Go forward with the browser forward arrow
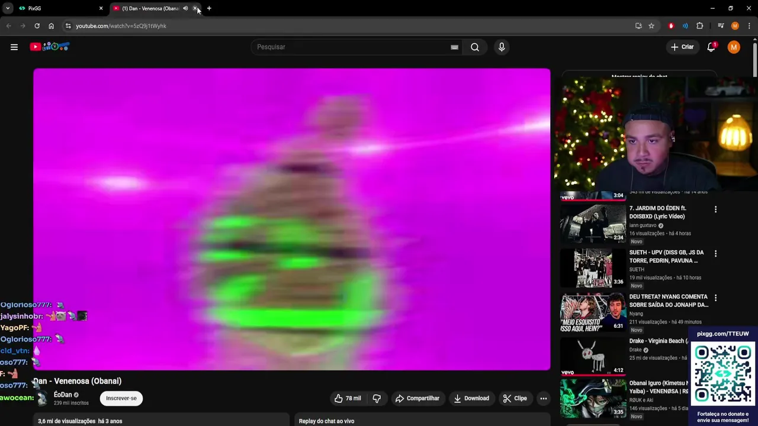This screenshot has height=426, width=758. 23,26
